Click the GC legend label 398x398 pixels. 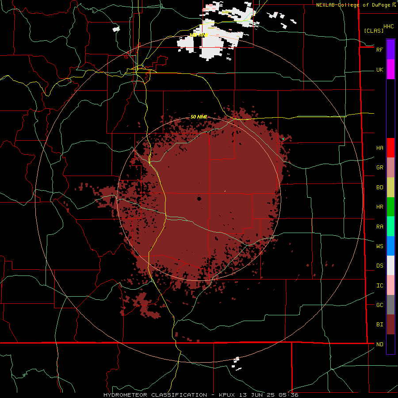pyautogui.click(x=379, y=305)
